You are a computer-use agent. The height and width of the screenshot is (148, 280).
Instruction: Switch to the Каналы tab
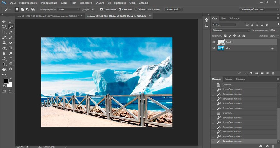(x=228, y=79)
